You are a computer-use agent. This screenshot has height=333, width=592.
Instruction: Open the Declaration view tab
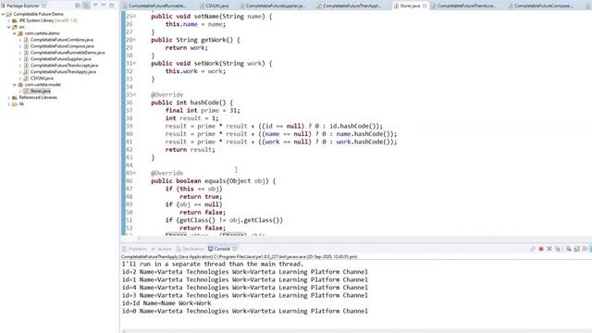pyautogui.click(x=191, y=249)
